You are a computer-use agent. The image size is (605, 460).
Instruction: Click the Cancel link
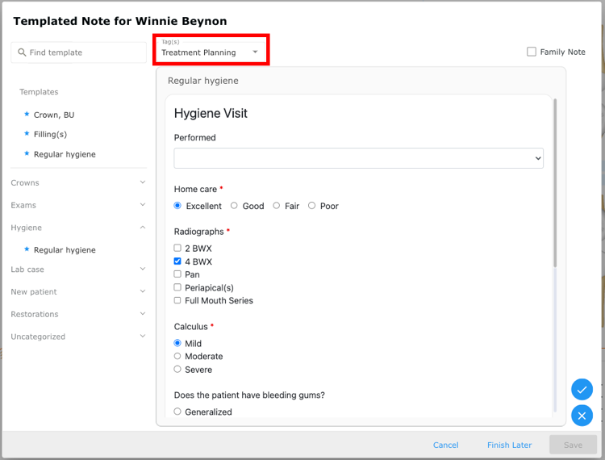(x=445, y=445)
